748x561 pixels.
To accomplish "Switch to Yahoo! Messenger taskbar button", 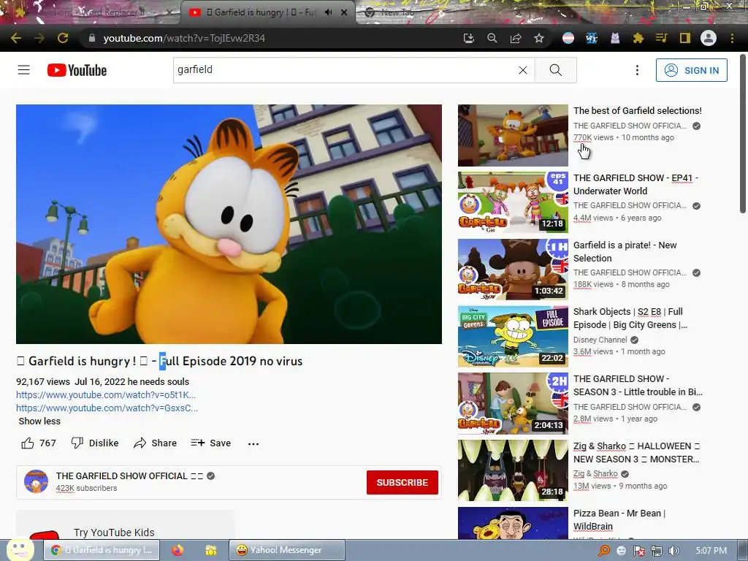I will [x=286, y=550].
